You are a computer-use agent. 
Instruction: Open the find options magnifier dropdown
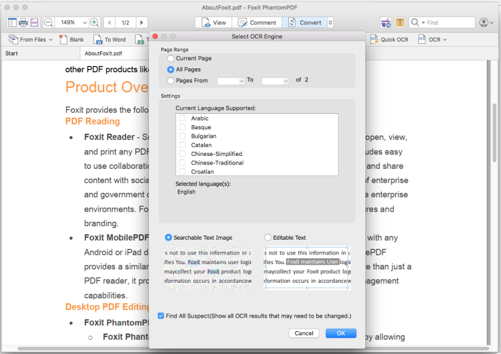[x=418, y=23]
